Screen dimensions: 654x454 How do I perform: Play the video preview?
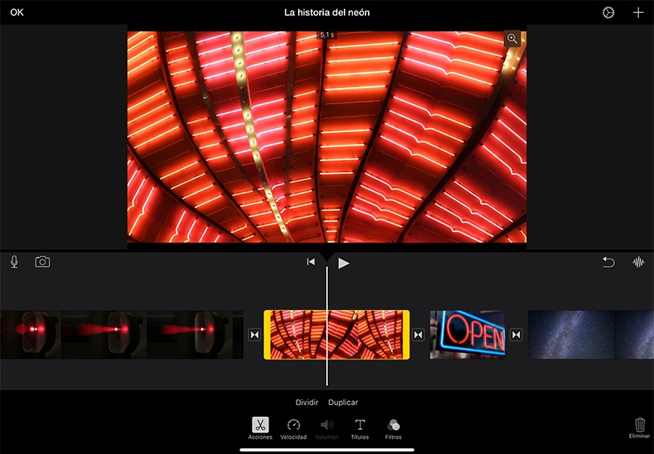343,263
